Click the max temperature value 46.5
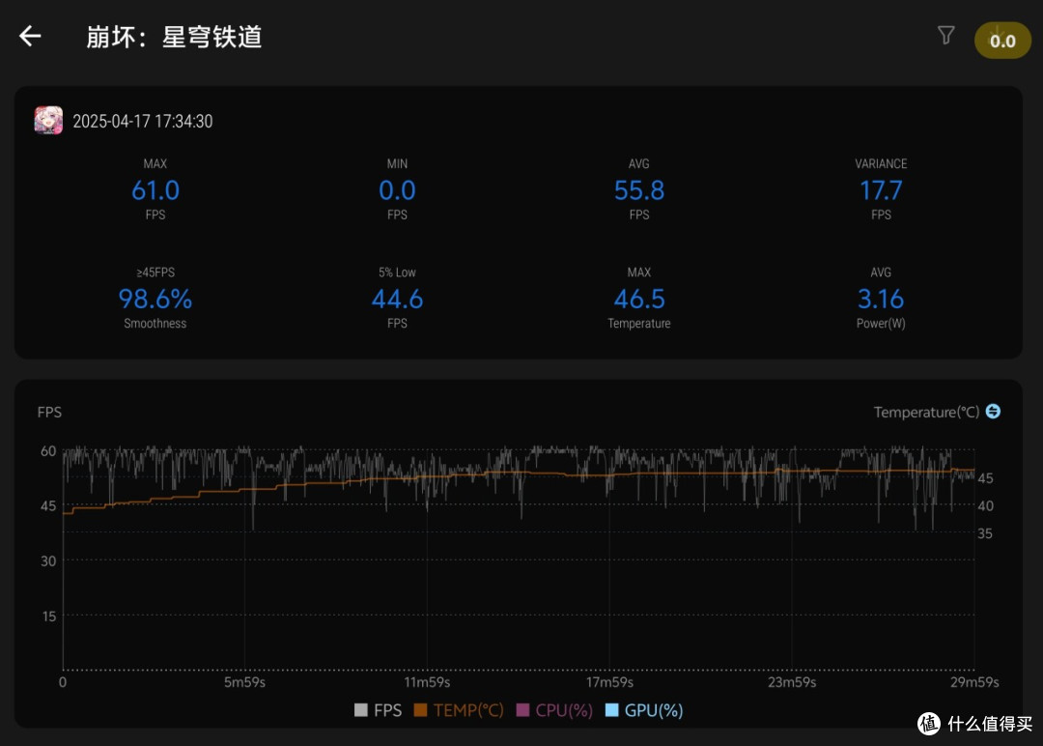Viewport: 1043px width, 746px height. click(x=638, y=299)
